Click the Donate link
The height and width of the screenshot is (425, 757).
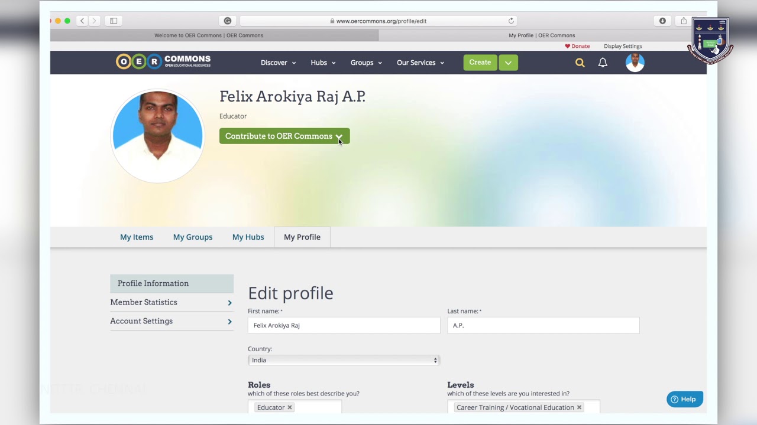[x=577, y=46]
